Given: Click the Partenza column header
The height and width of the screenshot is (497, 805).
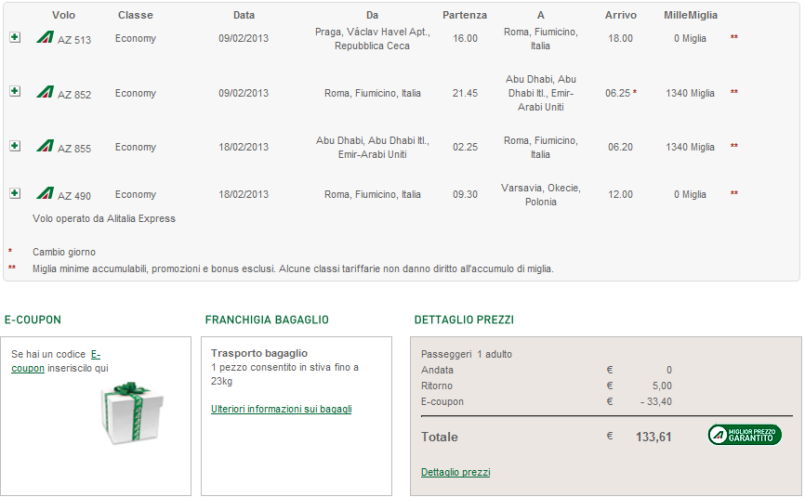Looking at the screenshot, I should 465,15.
